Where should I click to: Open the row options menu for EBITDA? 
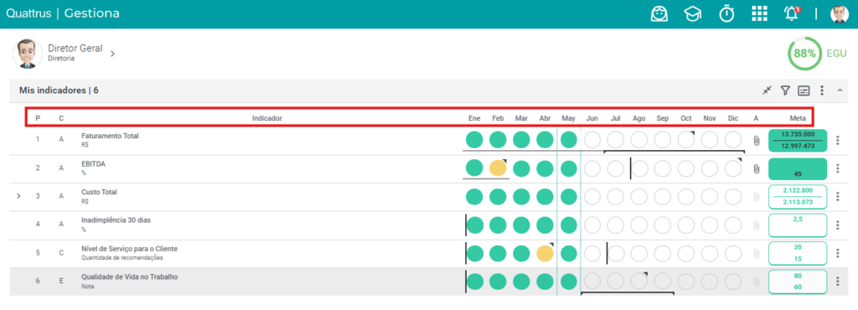click(x=837, y=168)
